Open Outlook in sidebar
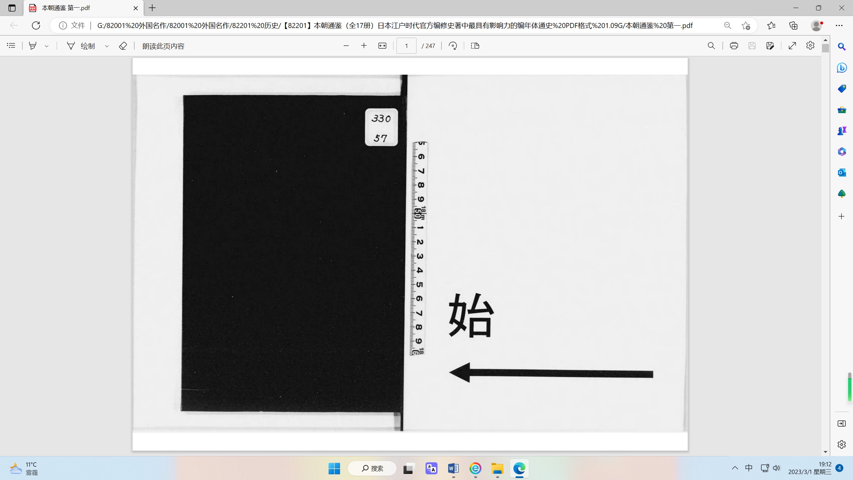This screenshot has height=480, width=853. 842,173
